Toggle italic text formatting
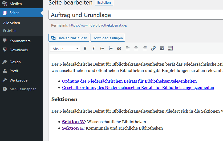 [x=94, y=48]
